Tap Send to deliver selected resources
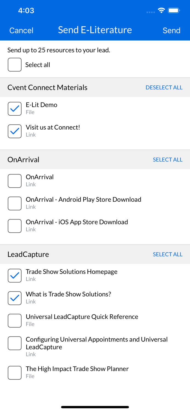The height and width of the screenshot is (412, 190). point(172,30)
